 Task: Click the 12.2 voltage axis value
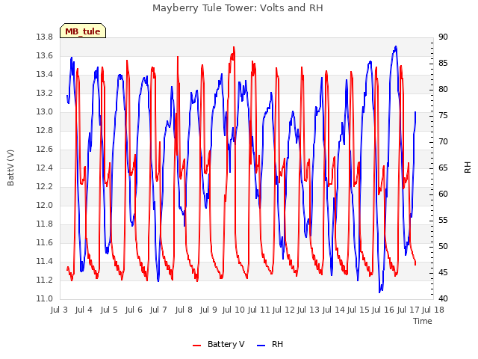point(45,186)
